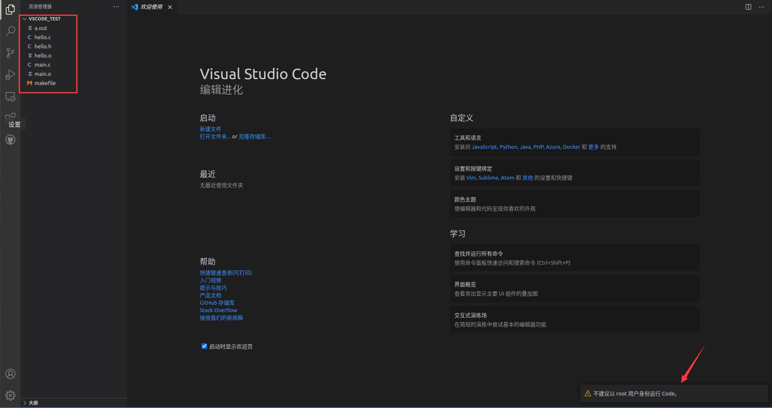Screen dimensions: 772x408
Task: Open 提示与技巧 help link
Action: [213, 288]
